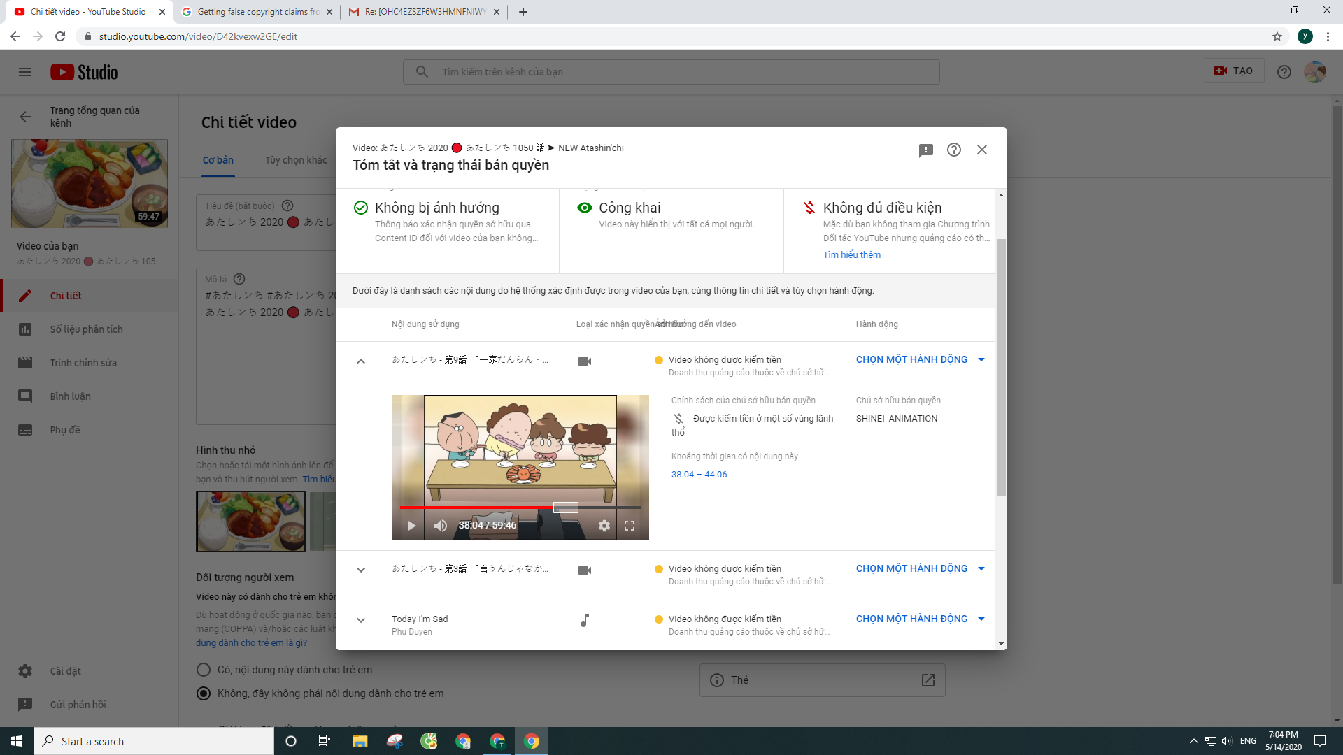Open help icon in copyright dialog
The width and height of the screenshot is (1343, 755).
[x=954, y=150]
